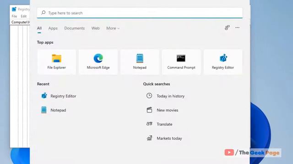Image resolution: width=293 pixels, height=164 pixels.
Task: Open the search account feedback icon
Action: tap(227, 28)
